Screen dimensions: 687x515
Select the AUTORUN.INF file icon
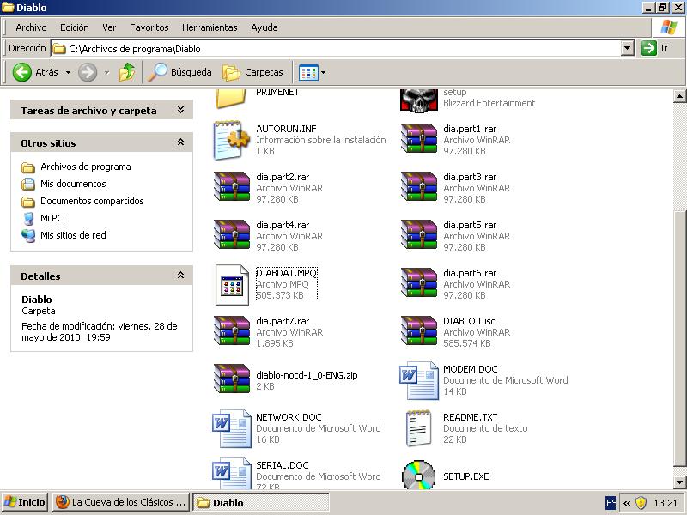[231, 140]
